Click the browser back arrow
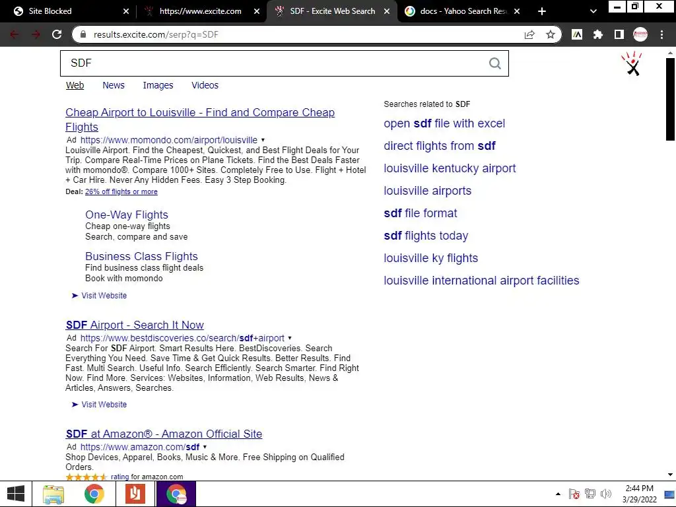 (x=15, y=34)
